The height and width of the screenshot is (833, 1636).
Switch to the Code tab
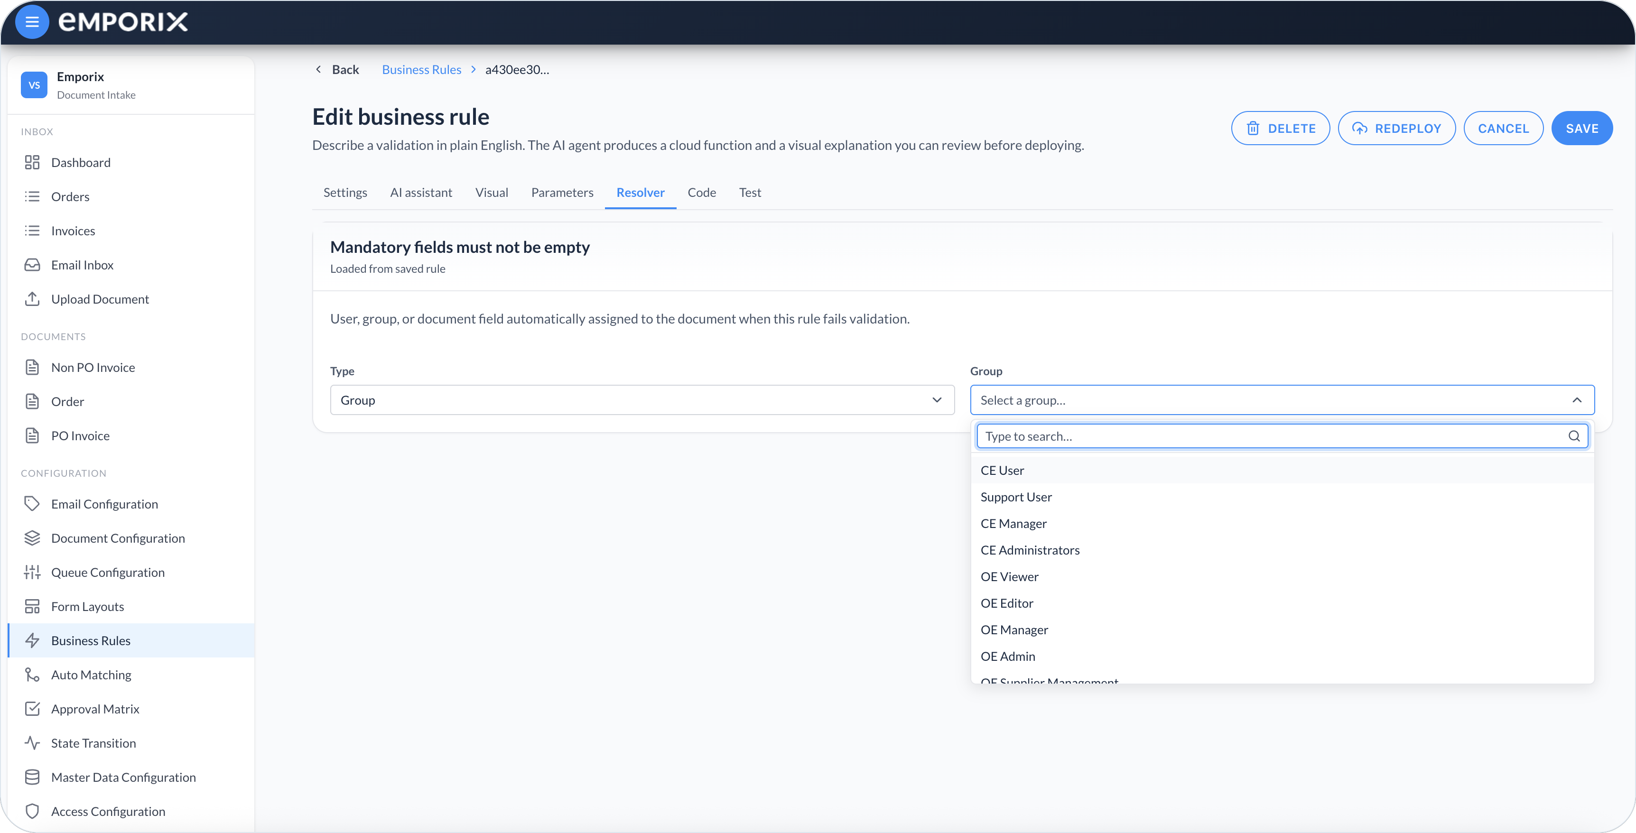(702, 193)
